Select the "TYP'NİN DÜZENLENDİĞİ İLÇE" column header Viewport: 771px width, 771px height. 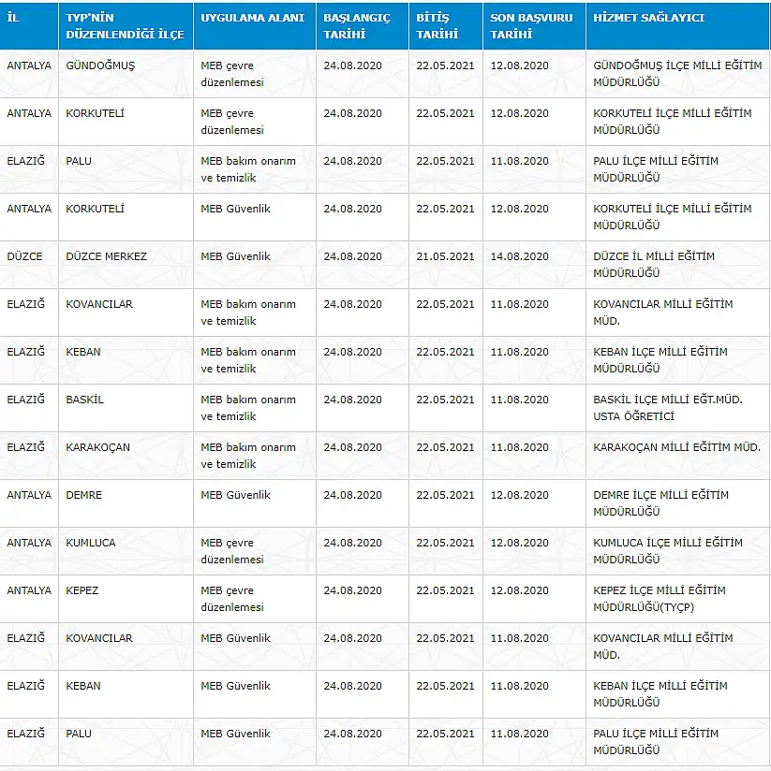coord(126,26)
